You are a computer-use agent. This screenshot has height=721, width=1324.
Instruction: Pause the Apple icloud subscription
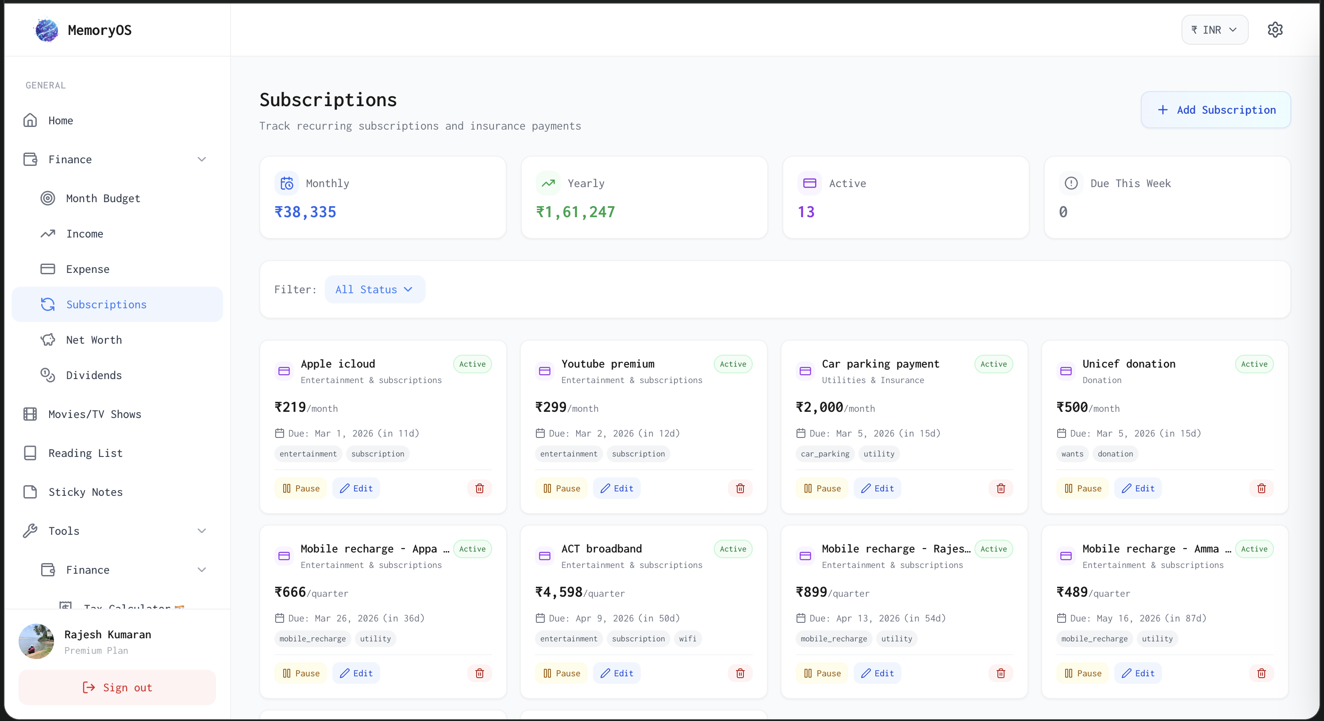(300, 488)
